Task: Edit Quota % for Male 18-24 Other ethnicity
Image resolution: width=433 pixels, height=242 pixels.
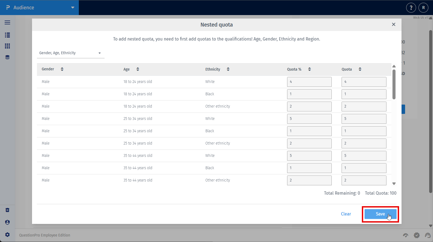Action: 309,106
